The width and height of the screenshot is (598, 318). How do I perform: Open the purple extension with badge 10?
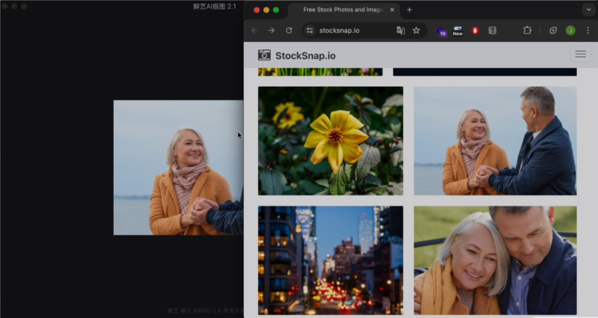(x=441, y=31)
